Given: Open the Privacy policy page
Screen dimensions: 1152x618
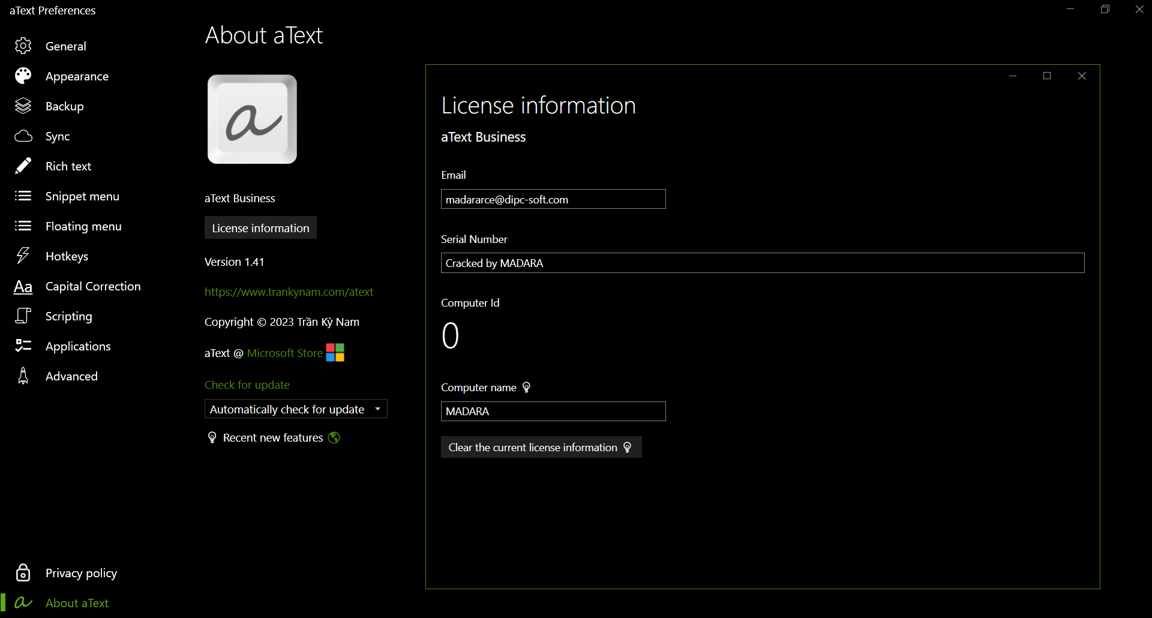Looking at the screenshot, I should pos(81,572).
